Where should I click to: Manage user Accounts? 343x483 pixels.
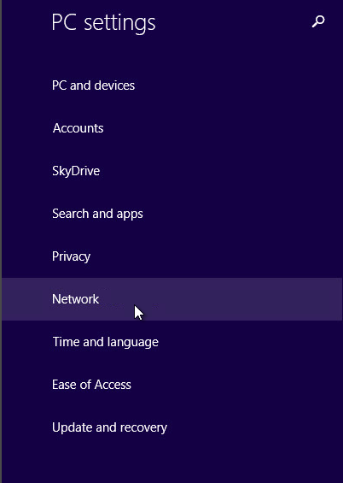[x=171, y=128]
